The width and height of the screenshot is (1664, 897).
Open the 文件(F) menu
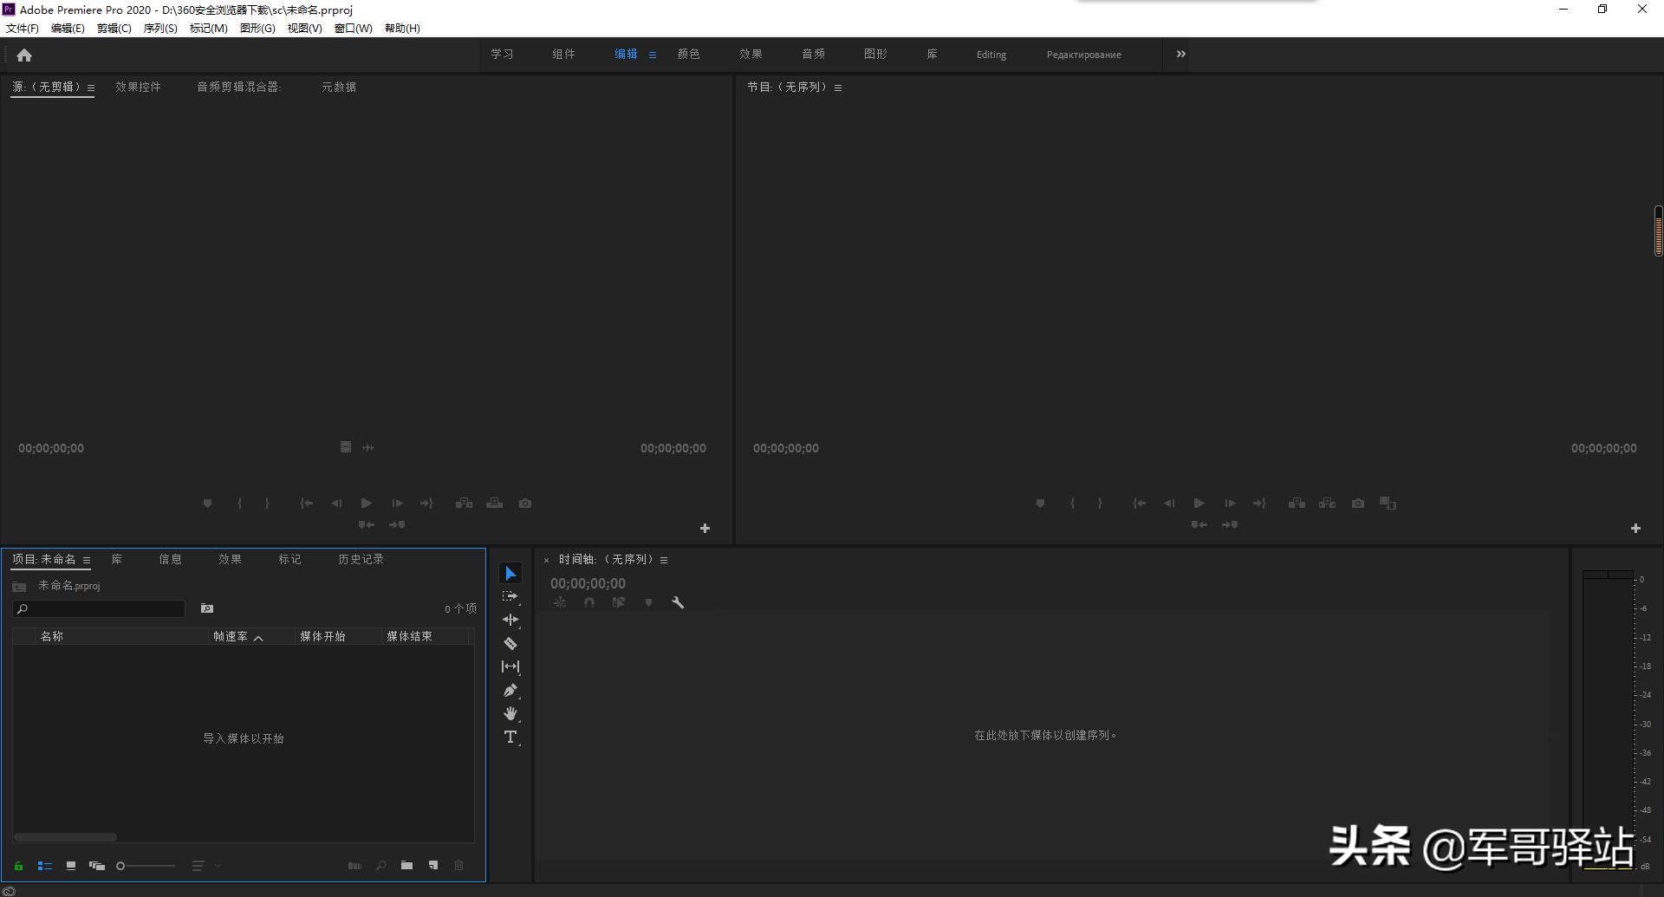[x=23, y=29]
